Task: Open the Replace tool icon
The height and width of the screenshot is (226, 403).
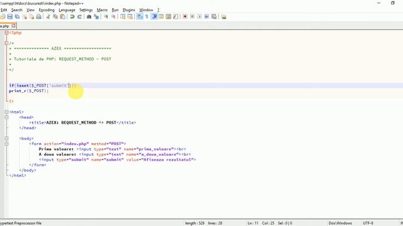Action: (96, 17)
